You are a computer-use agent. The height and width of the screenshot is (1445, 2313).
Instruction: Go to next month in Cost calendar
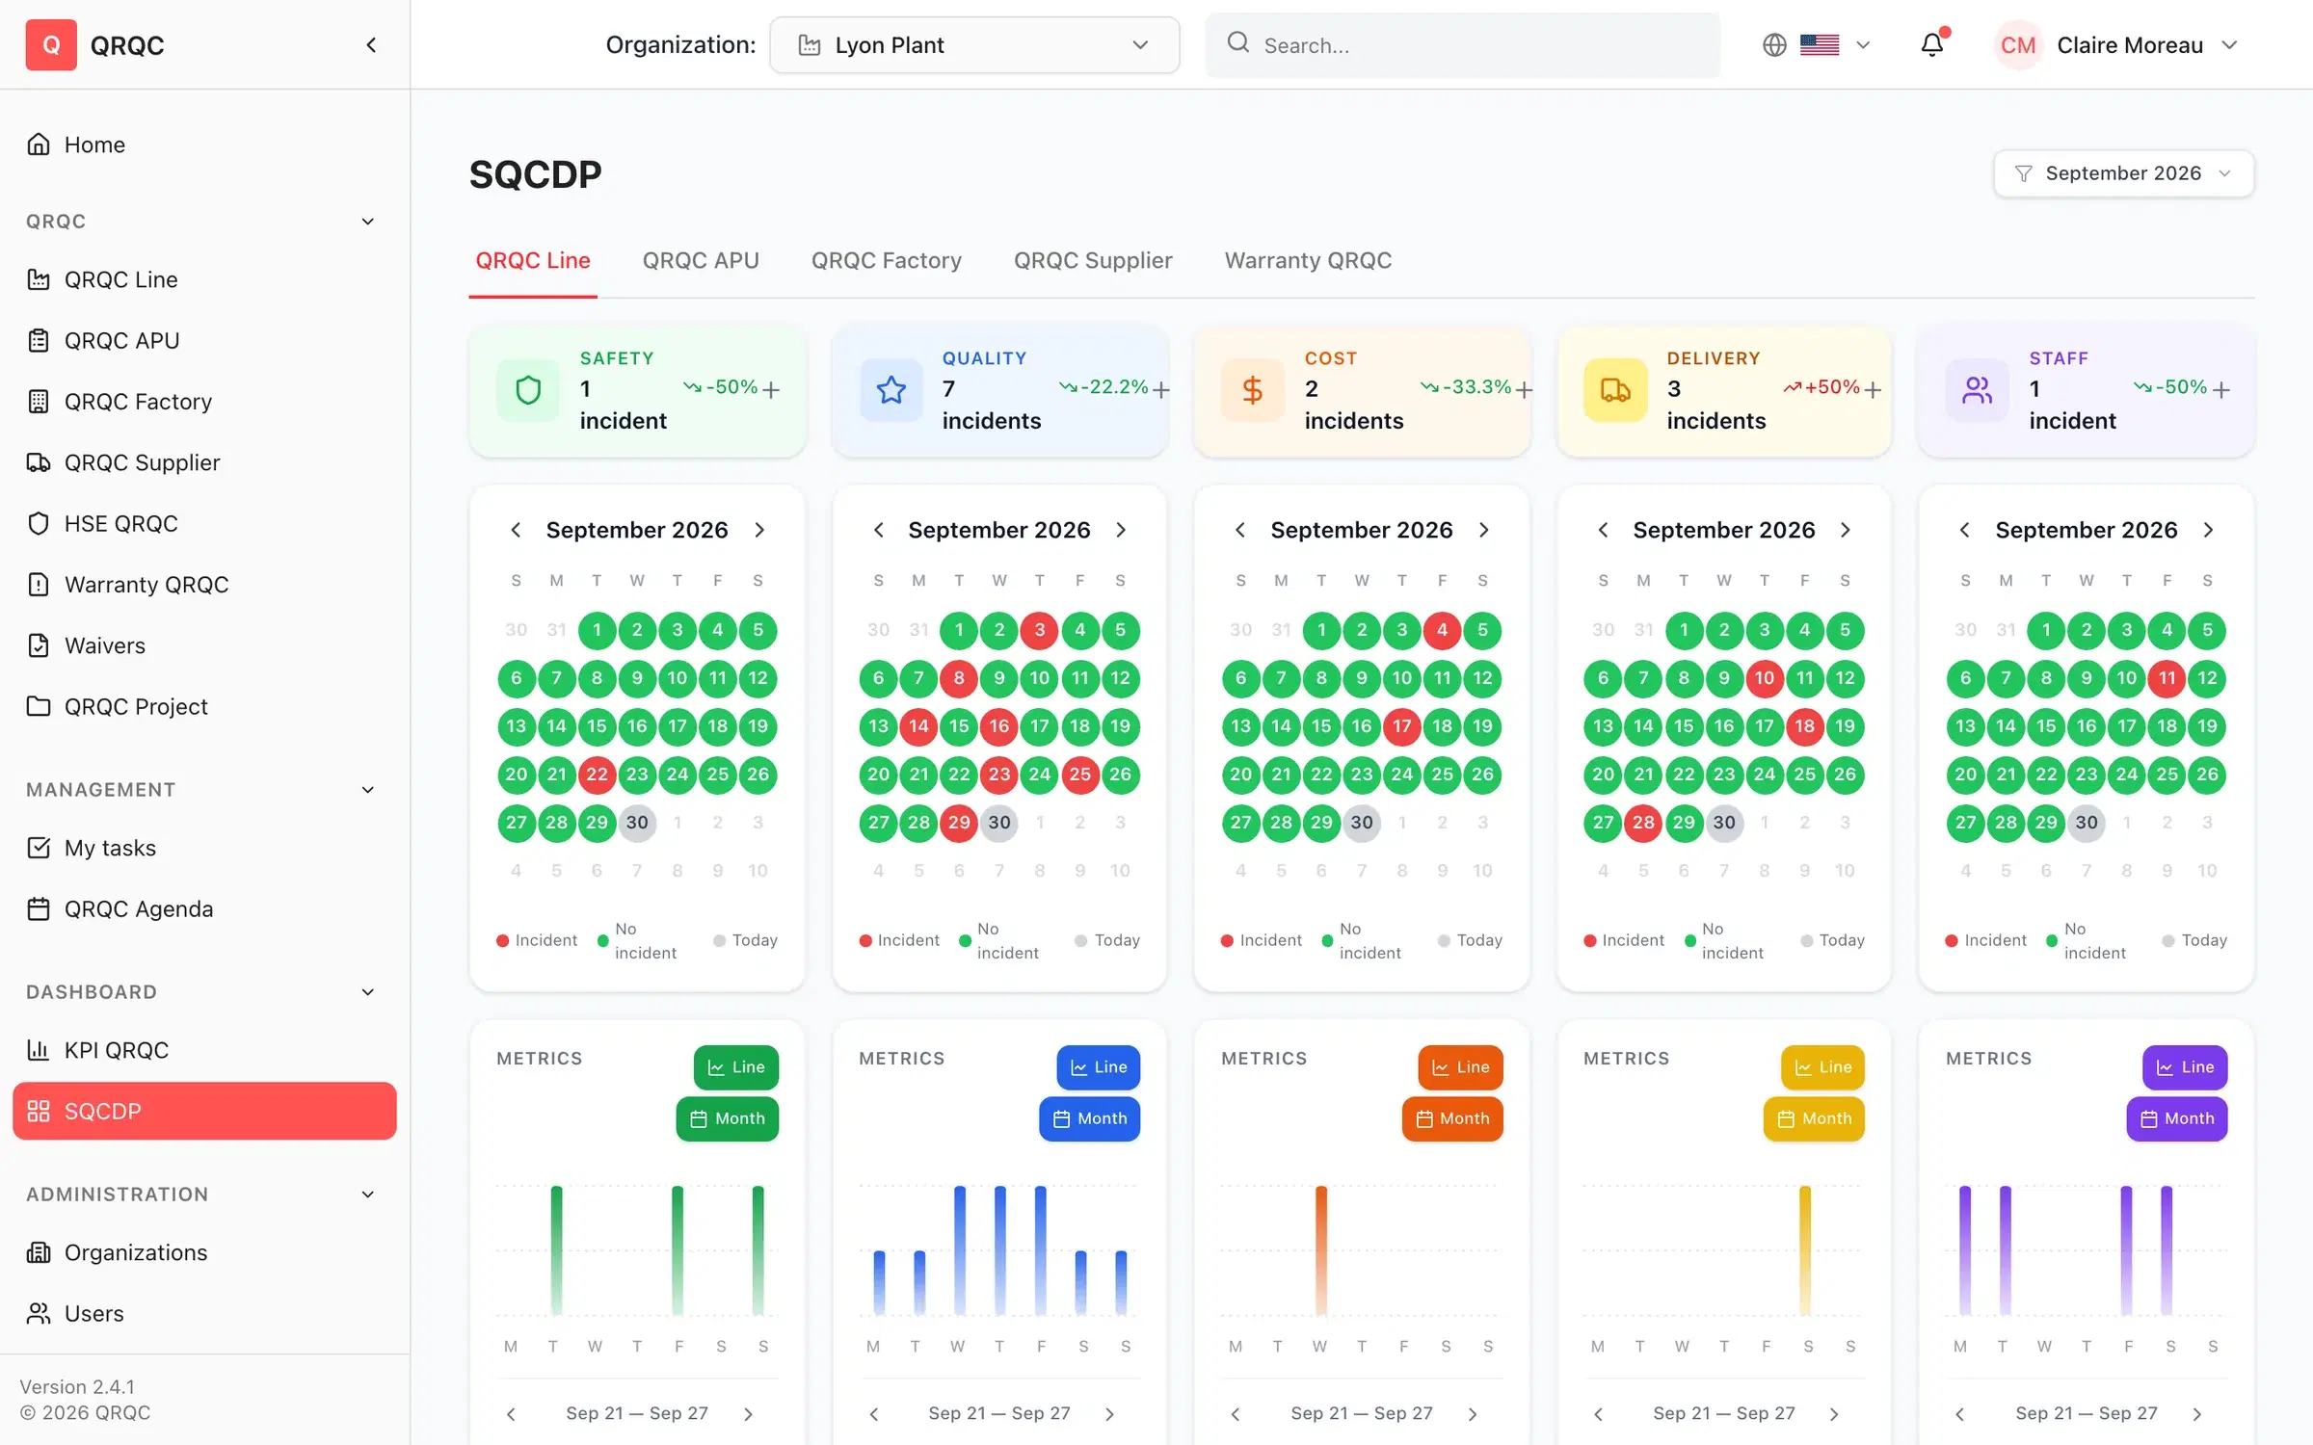(1484, 530)
